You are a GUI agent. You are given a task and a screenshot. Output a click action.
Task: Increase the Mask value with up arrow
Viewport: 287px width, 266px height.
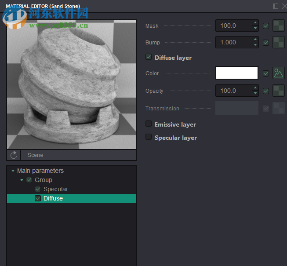(x=255, y=23)
